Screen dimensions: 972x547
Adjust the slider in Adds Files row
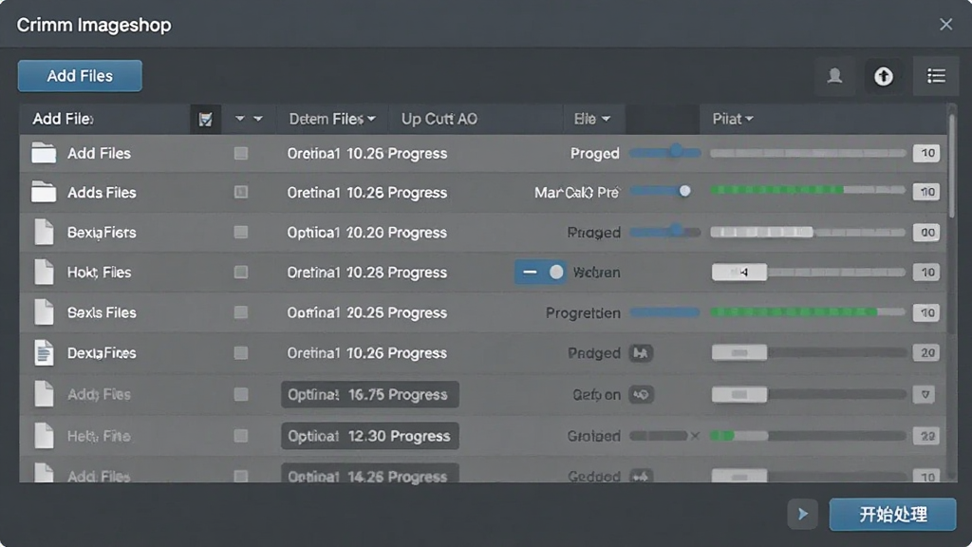[684, 192]
